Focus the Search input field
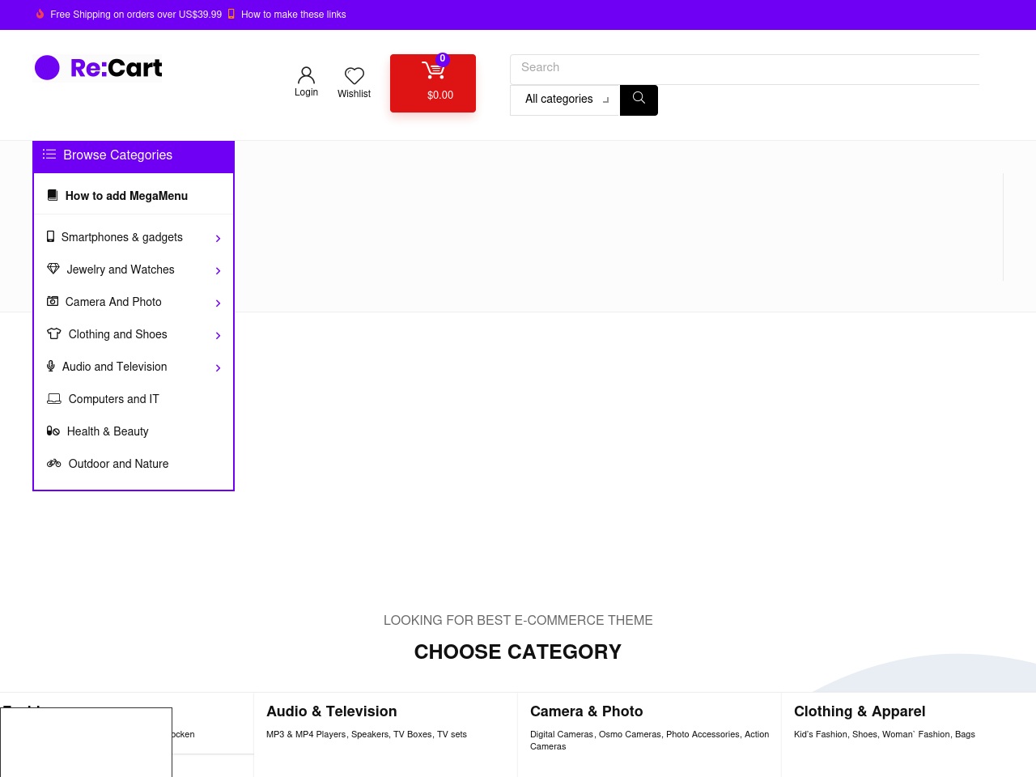 pyautogui.click(x=745, y=69)
